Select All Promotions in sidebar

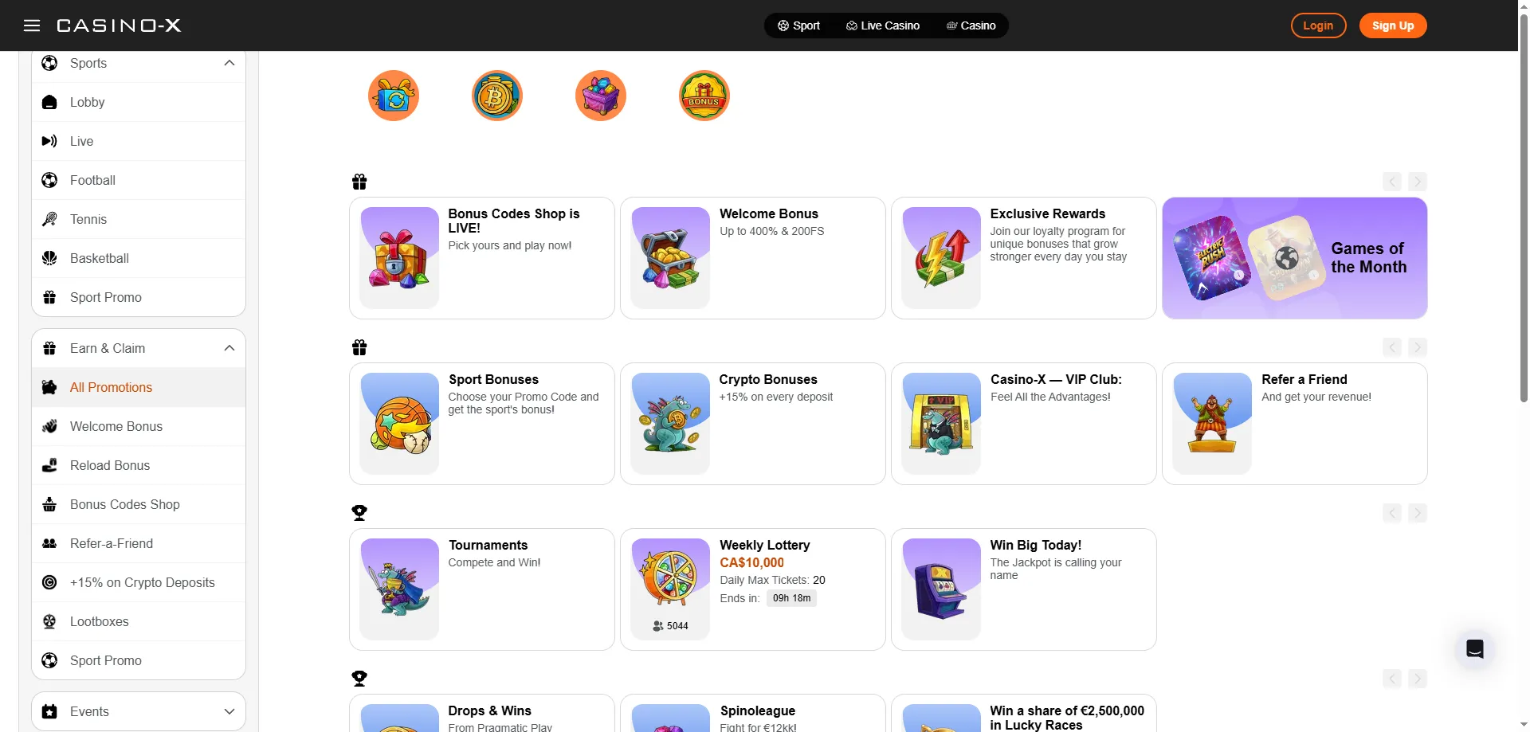[139, 387]
